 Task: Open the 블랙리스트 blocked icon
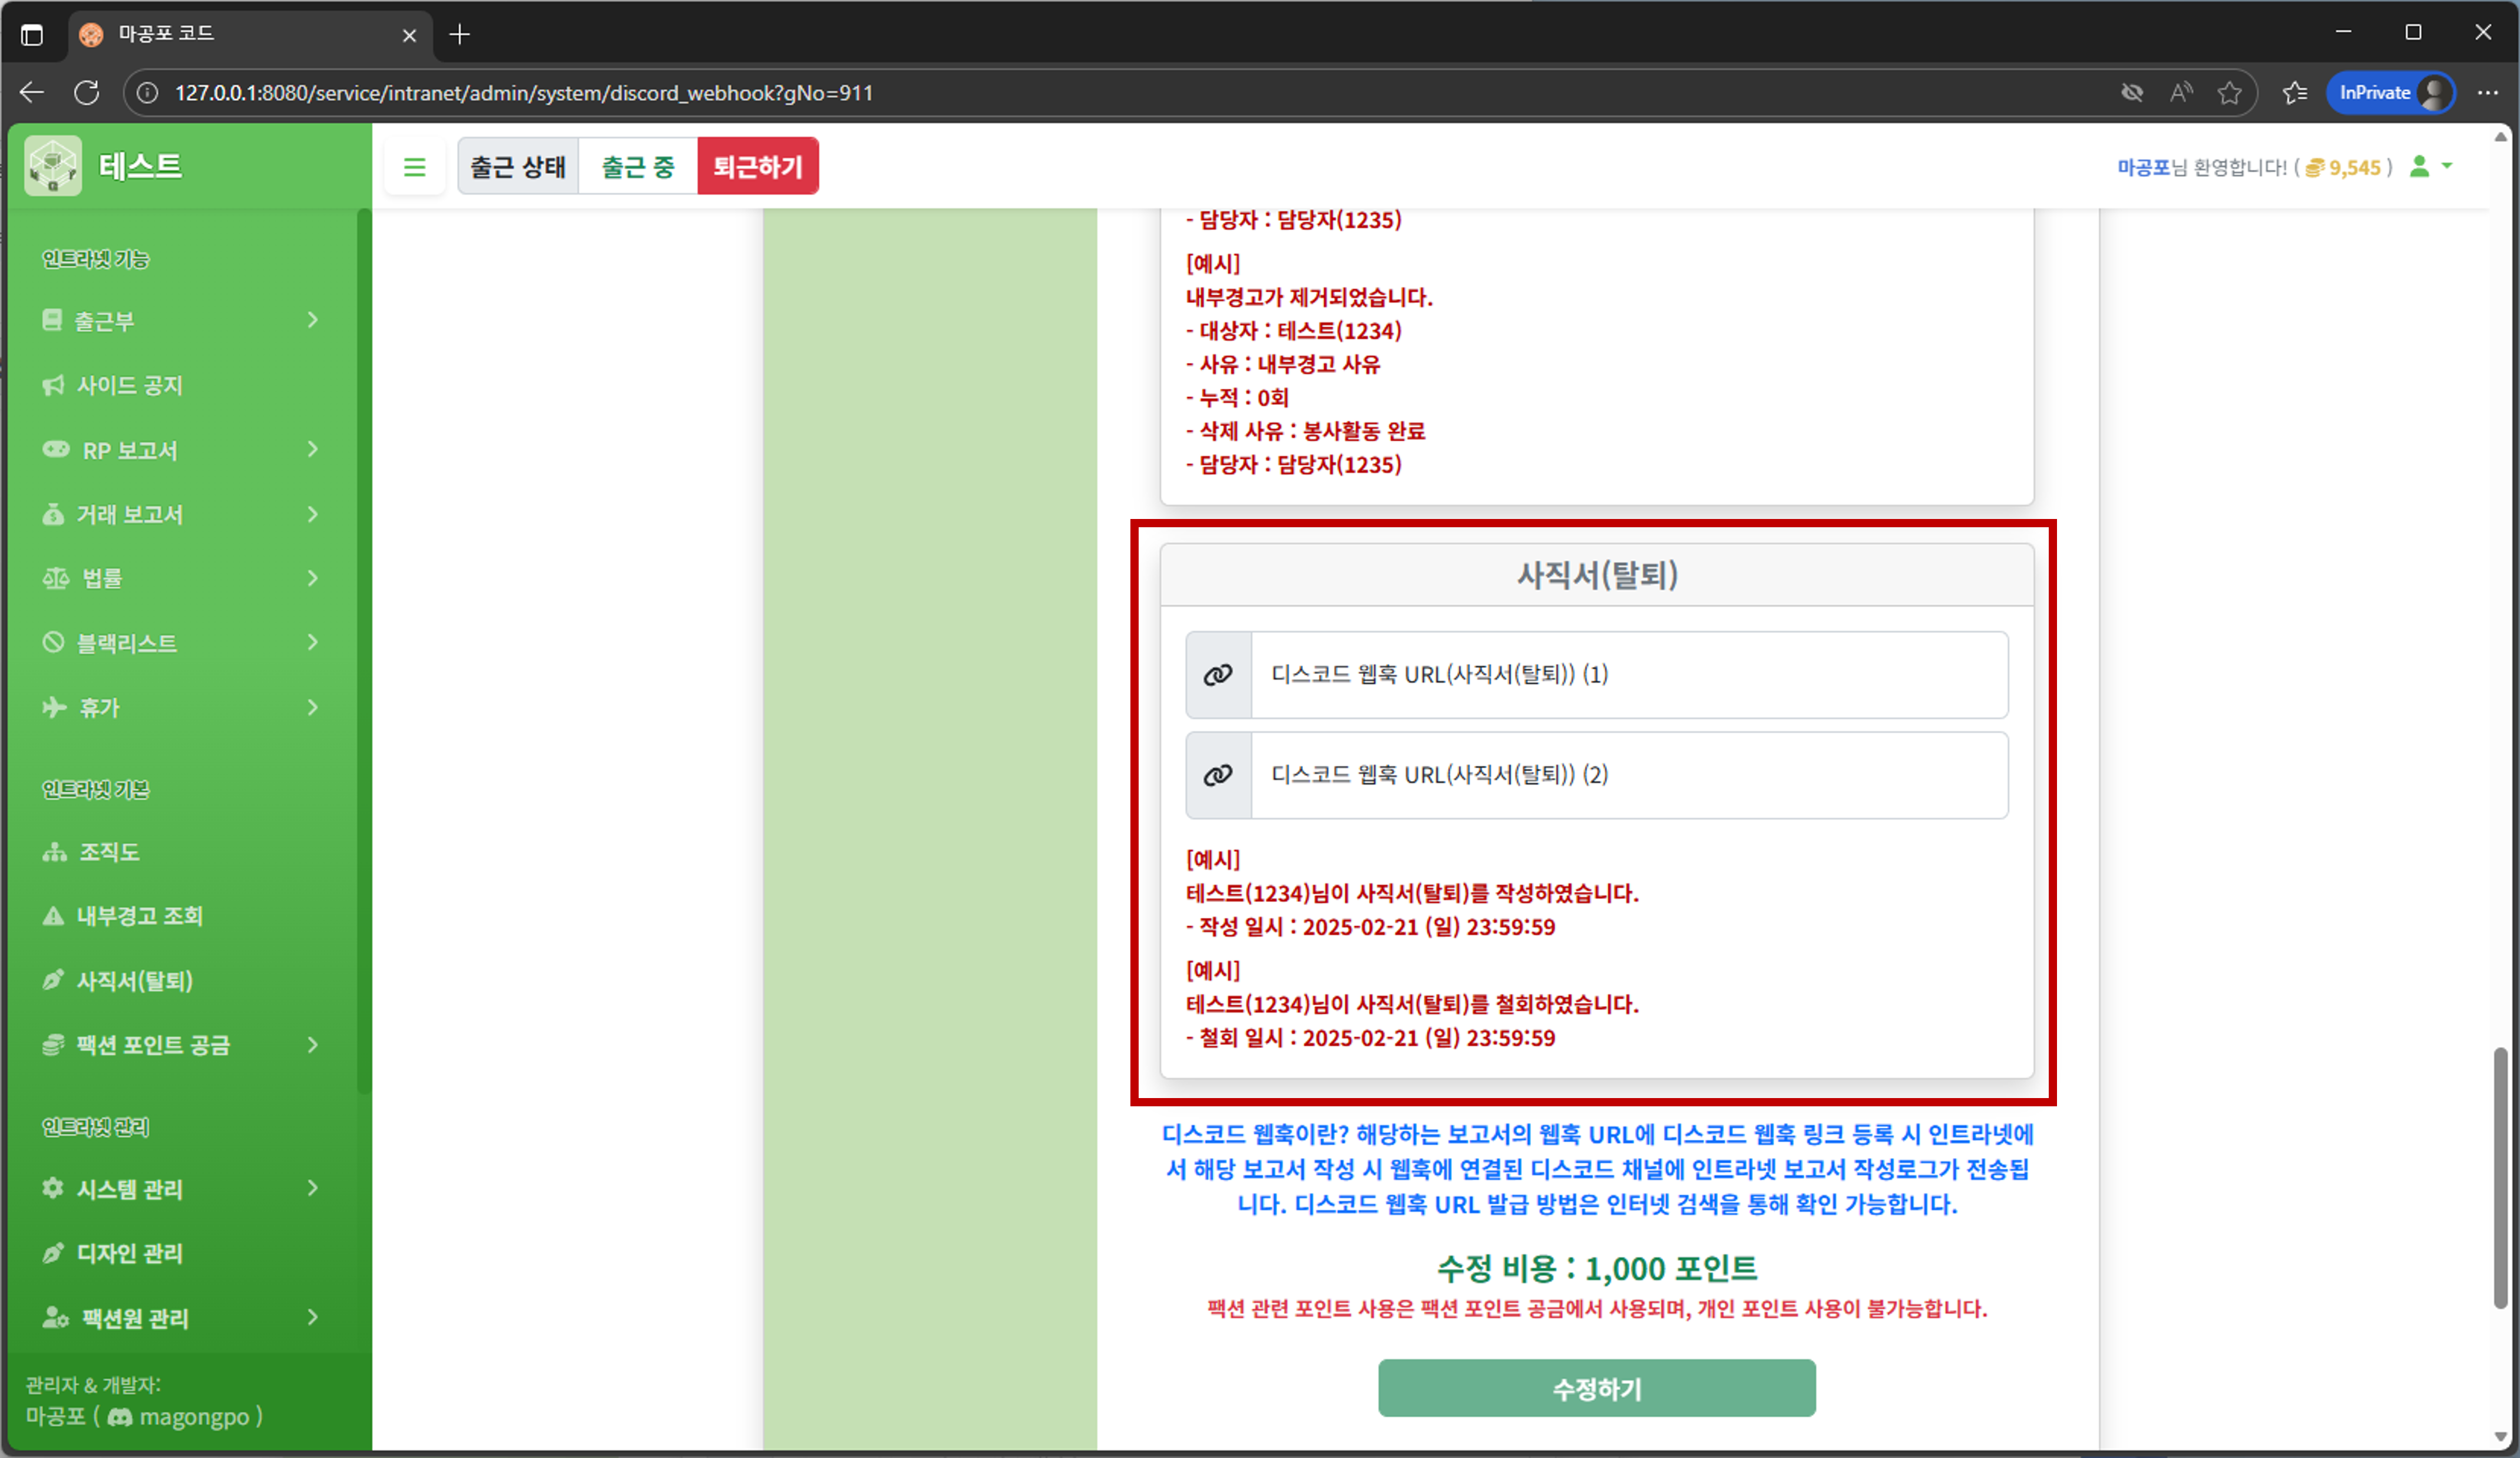tap(54, 642)
